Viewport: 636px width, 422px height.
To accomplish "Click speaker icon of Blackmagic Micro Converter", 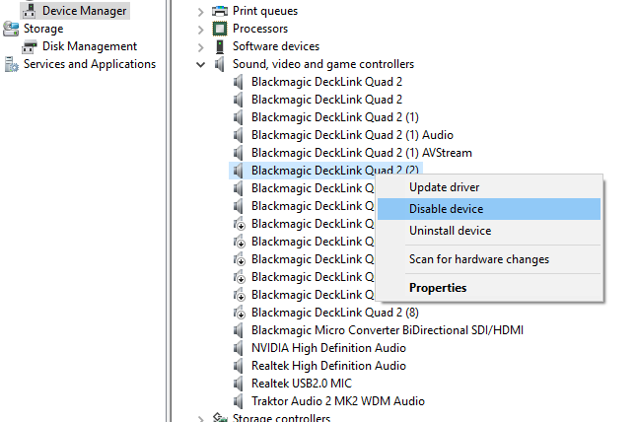I will coord(239,330).
